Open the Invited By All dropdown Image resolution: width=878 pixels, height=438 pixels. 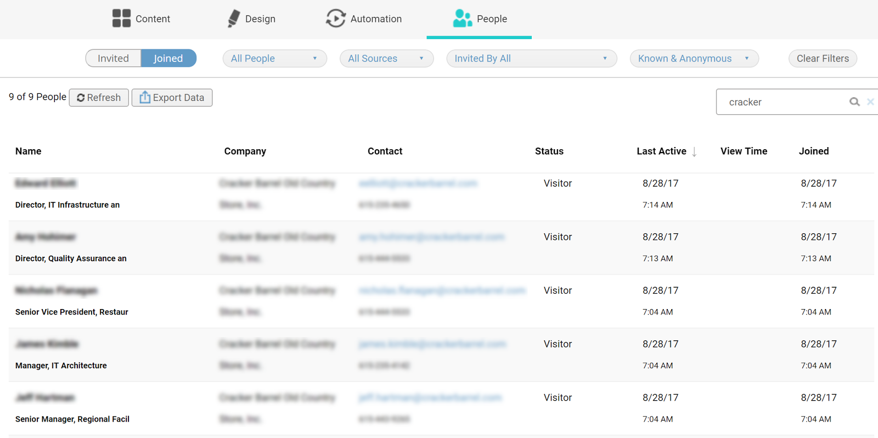(531, 59)
